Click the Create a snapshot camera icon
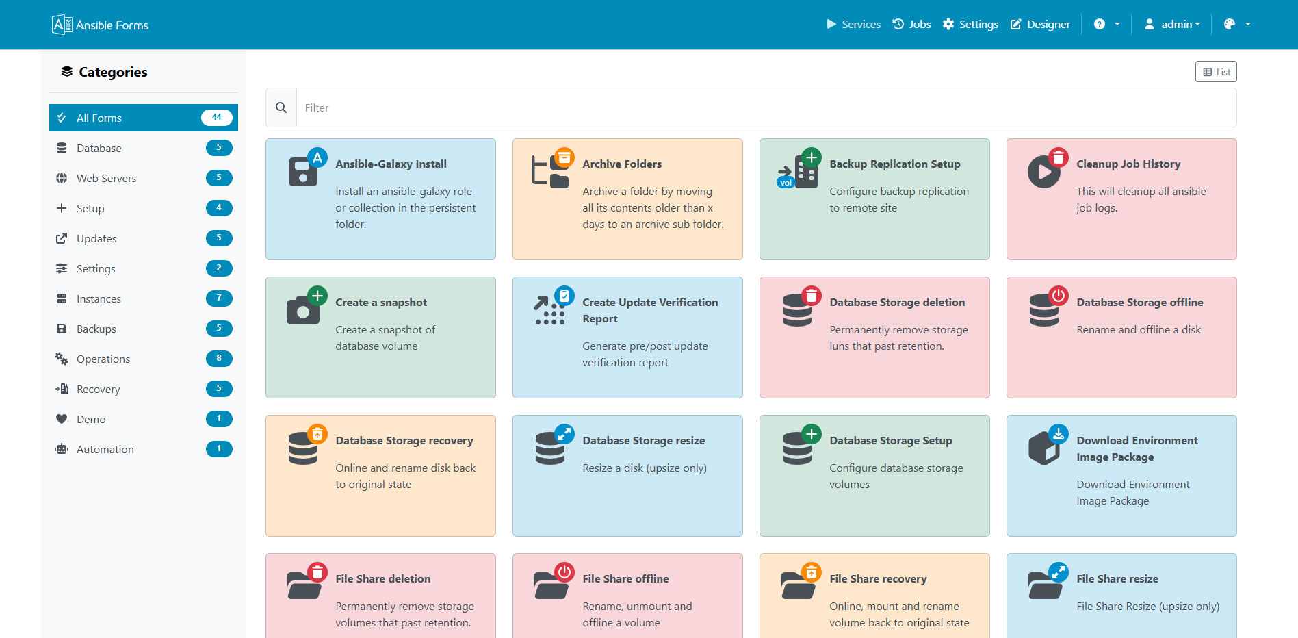The image size is (1298, 638). click(x=304, y=309)
